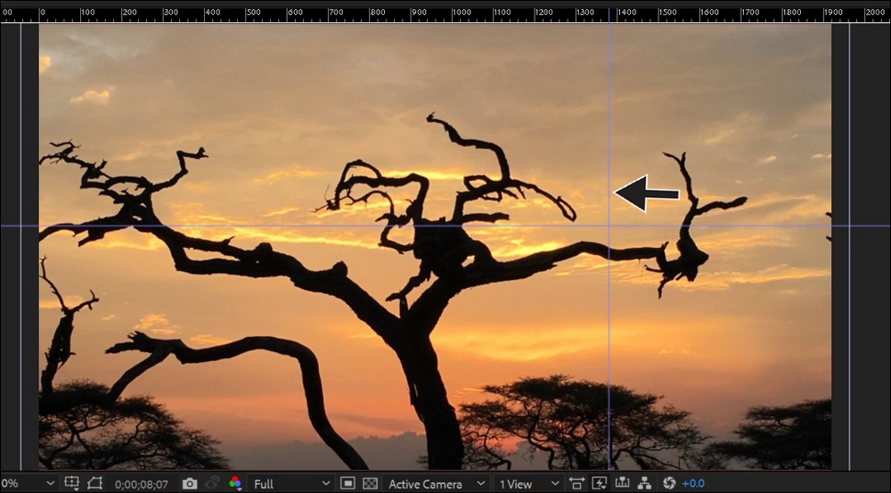Open the Full resolution dropdown
891x493 pixels.
click(x=291, y=484)
